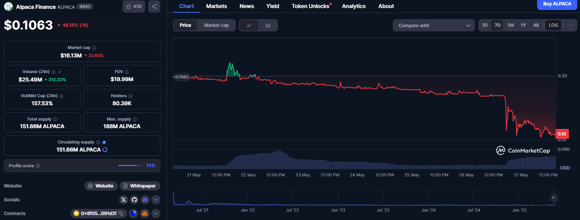Select line chart type
The width and height of the screenshot is (580, 220).
click(x=249, y=26)
